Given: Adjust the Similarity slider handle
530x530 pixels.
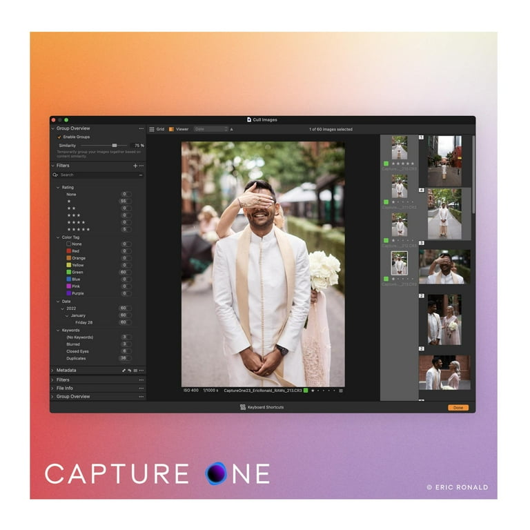Looking at the screenshot, I should 115,146.
